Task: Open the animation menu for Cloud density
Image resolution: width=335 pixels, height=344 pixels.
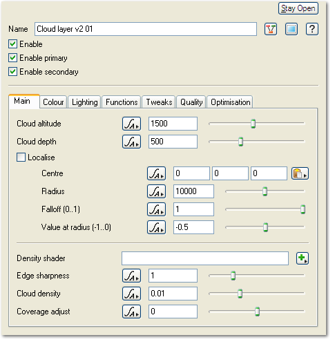Action: pyautogui.click(x=131, y=294)
